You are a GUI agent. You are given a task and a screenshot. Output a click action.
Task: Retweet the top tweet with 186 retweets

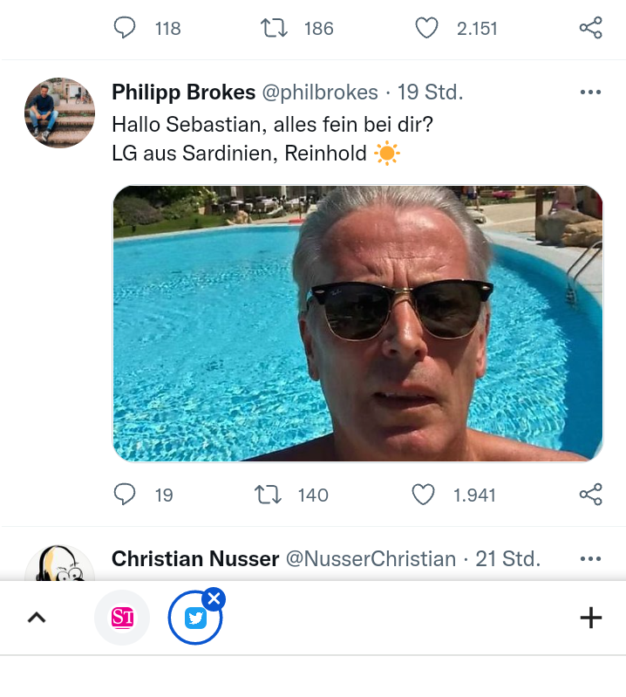275,28
